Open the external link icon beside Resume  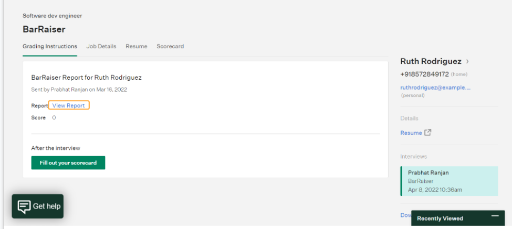click(428, 132)
